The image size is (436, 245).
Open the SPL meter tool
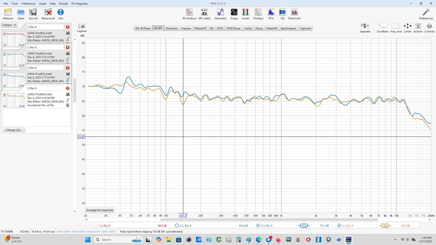(204, 13)
